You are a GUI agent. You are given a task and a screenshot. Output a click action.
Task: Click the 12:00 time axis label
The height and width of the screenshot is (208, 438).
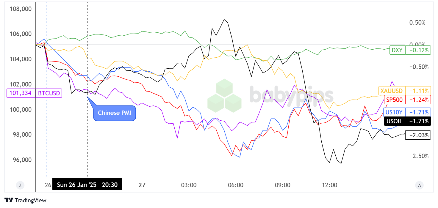point(330,185)
